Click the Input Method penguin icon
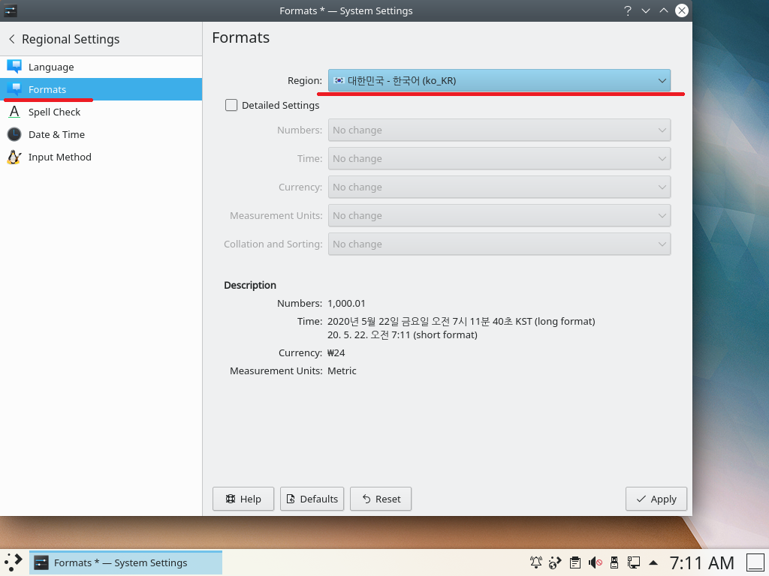Screen dimensions: 769x576 [x=14, y=157]
